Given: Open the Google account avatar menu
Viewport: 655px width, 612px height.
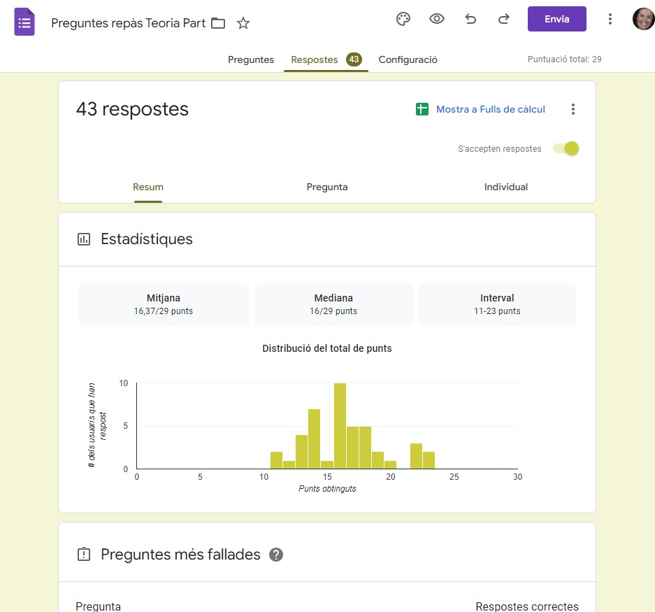Looking at the screenshot, I should pos(643,19).
